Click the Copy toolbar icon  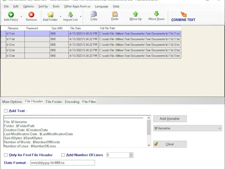[94, 14]
